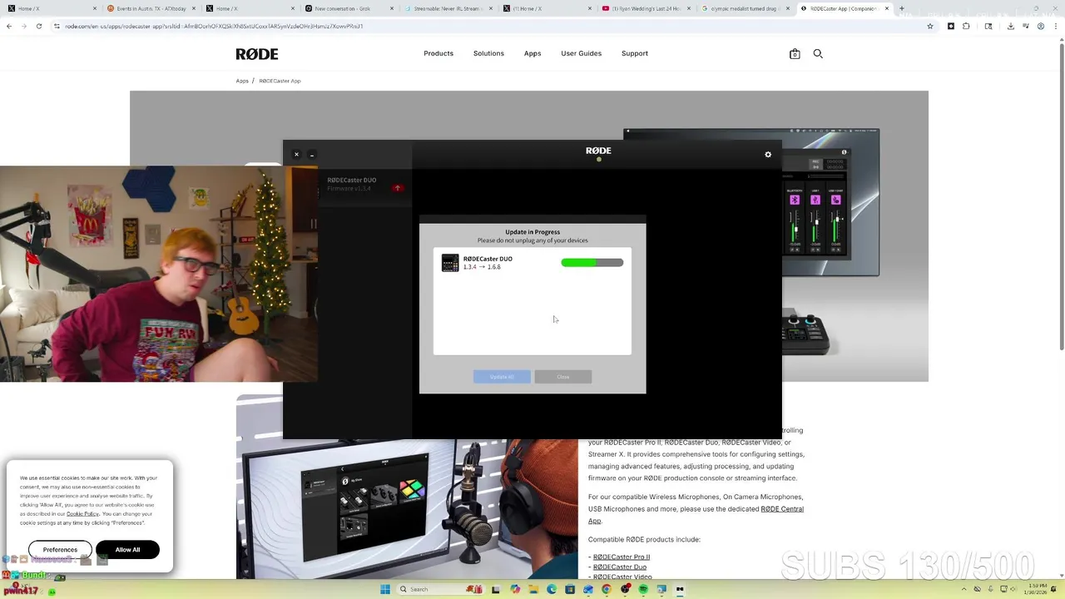Viewport: 1065px width, 599px height.
Task: Open Chrome from taskbar
Action: (607, 589)
